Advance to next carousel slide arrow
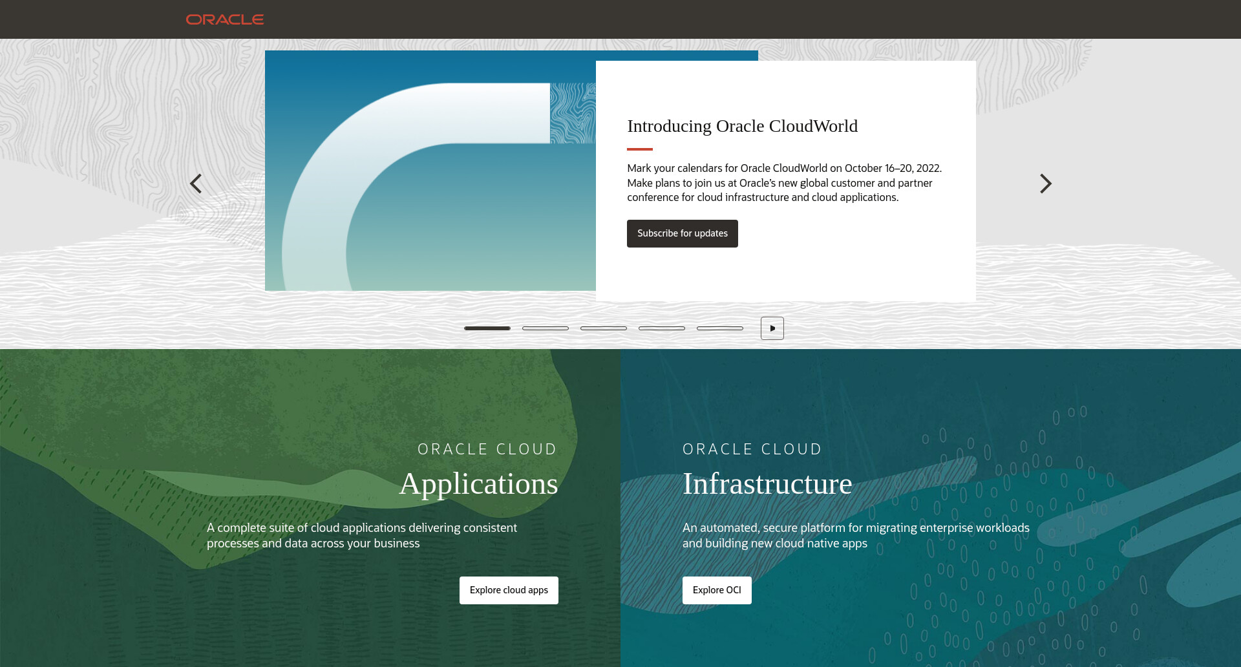The image size is (1241, 667). (1045, 184)
